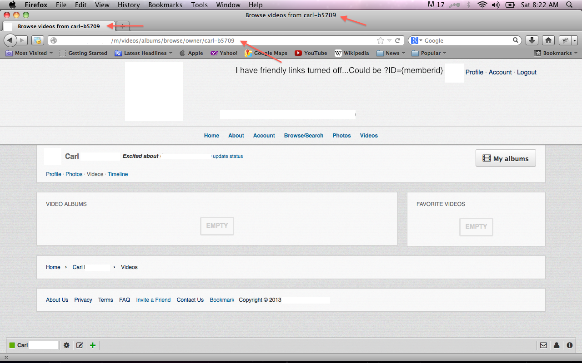The height and width of the screenshot is (363, 582).
Task: Select the Browse videos from carl-b5709 tab
Action: 58,26
